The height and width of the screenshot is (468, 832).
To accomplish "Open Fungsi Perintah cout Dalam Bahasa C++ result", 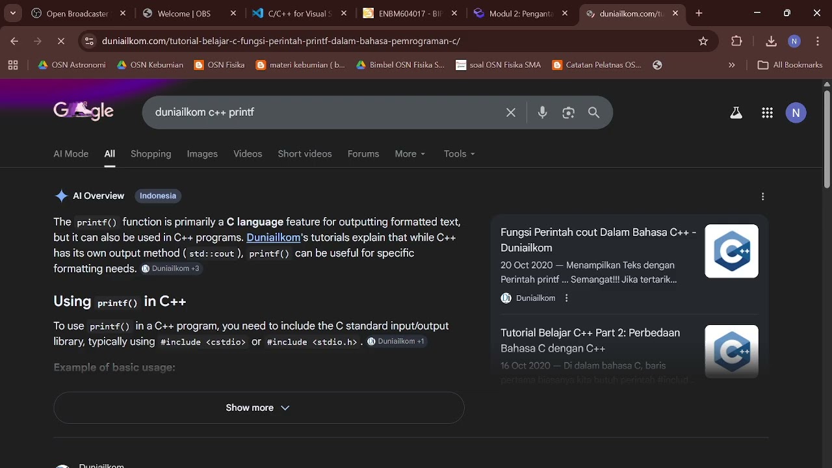I will click(x=598, y=240).
